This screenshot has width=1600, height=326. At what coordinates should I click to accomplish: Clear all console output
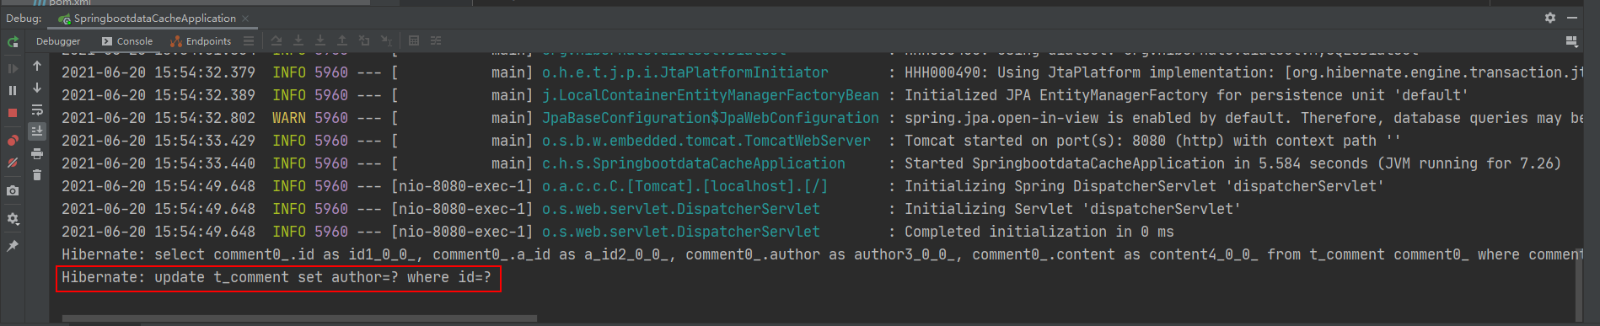(37, 175)
